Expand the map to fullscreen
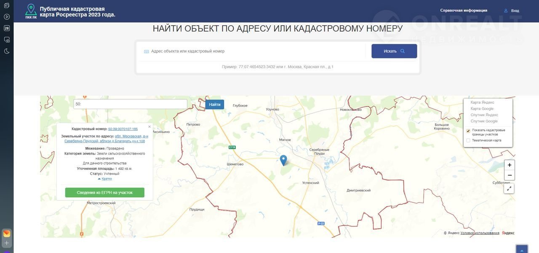This screenshot has height=253, width=539. [509, 189]
